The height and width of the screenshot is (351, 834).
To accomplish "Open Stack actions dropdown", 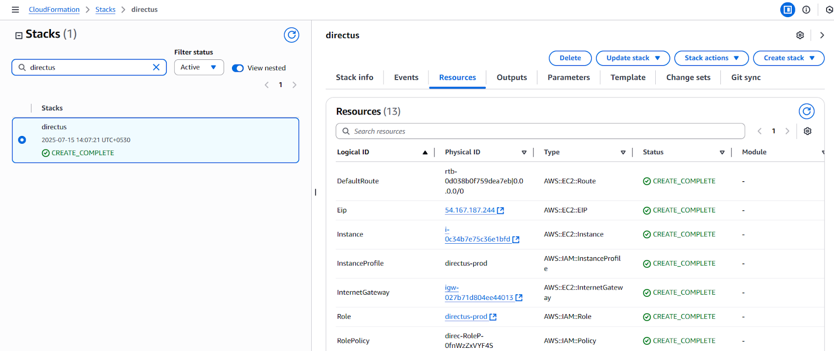I will tap(711, 58).
